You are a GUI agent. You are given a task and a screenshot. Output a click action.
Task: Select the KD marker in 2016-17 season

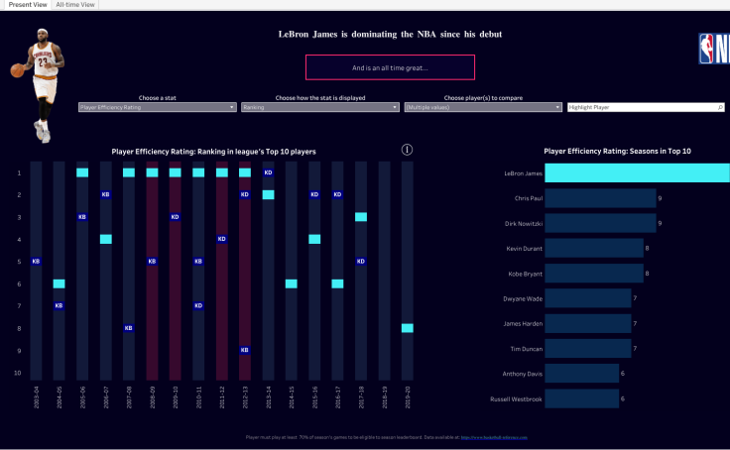pyautogui.click(x=337, y=194)
